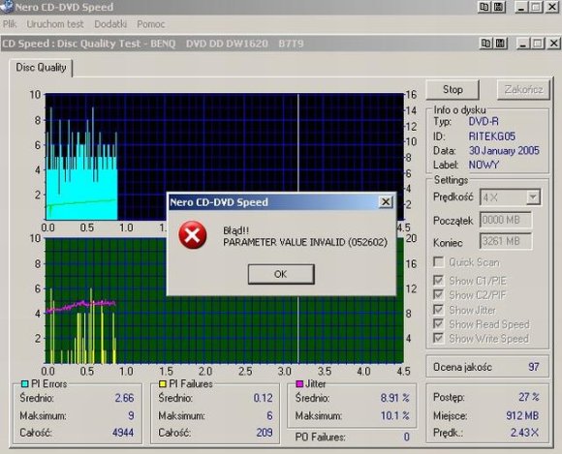Click the date value 30 January 2005

[x=504, y=151]
